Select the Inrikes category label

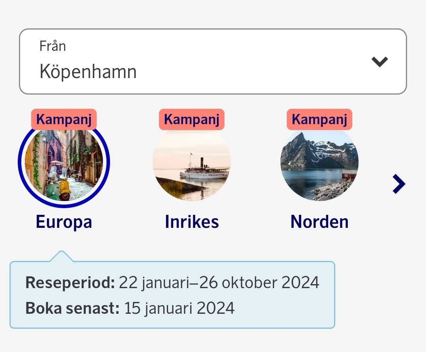pos(192,222)
